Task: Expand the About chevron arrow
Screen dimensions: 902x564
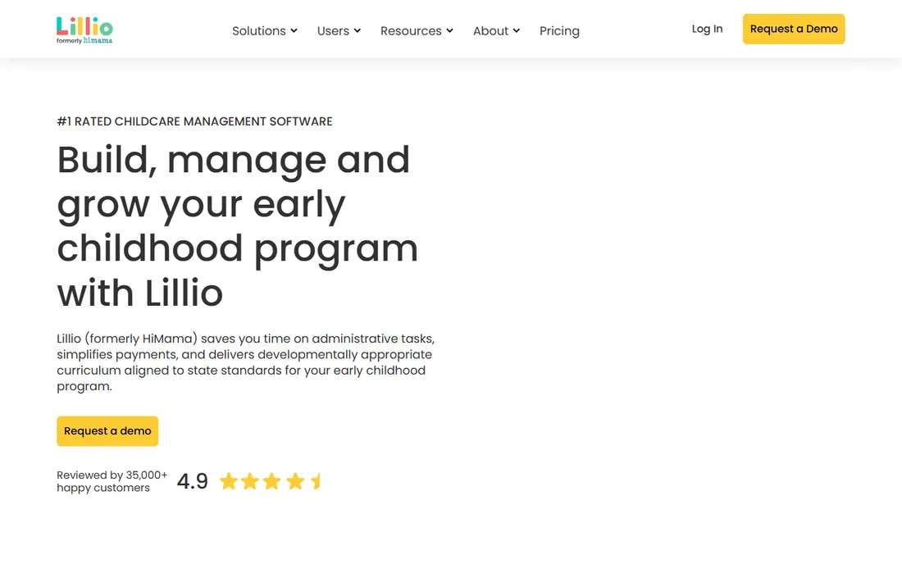Action: coord(517,31)
